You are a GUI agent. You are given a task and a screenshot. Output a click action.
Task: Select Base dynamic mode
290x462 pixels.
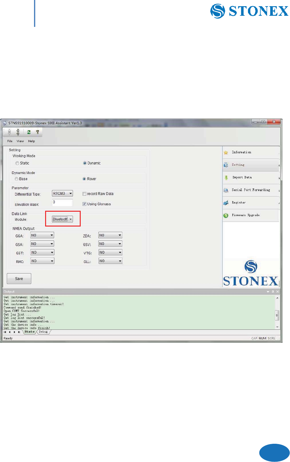(16, 179)
